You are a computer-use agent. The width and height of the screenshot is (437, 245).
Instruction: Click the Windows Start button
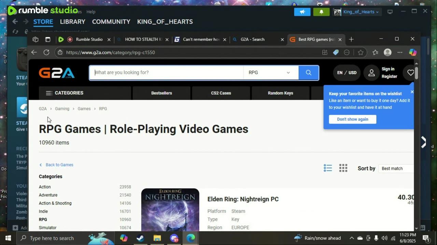(8, 238)
